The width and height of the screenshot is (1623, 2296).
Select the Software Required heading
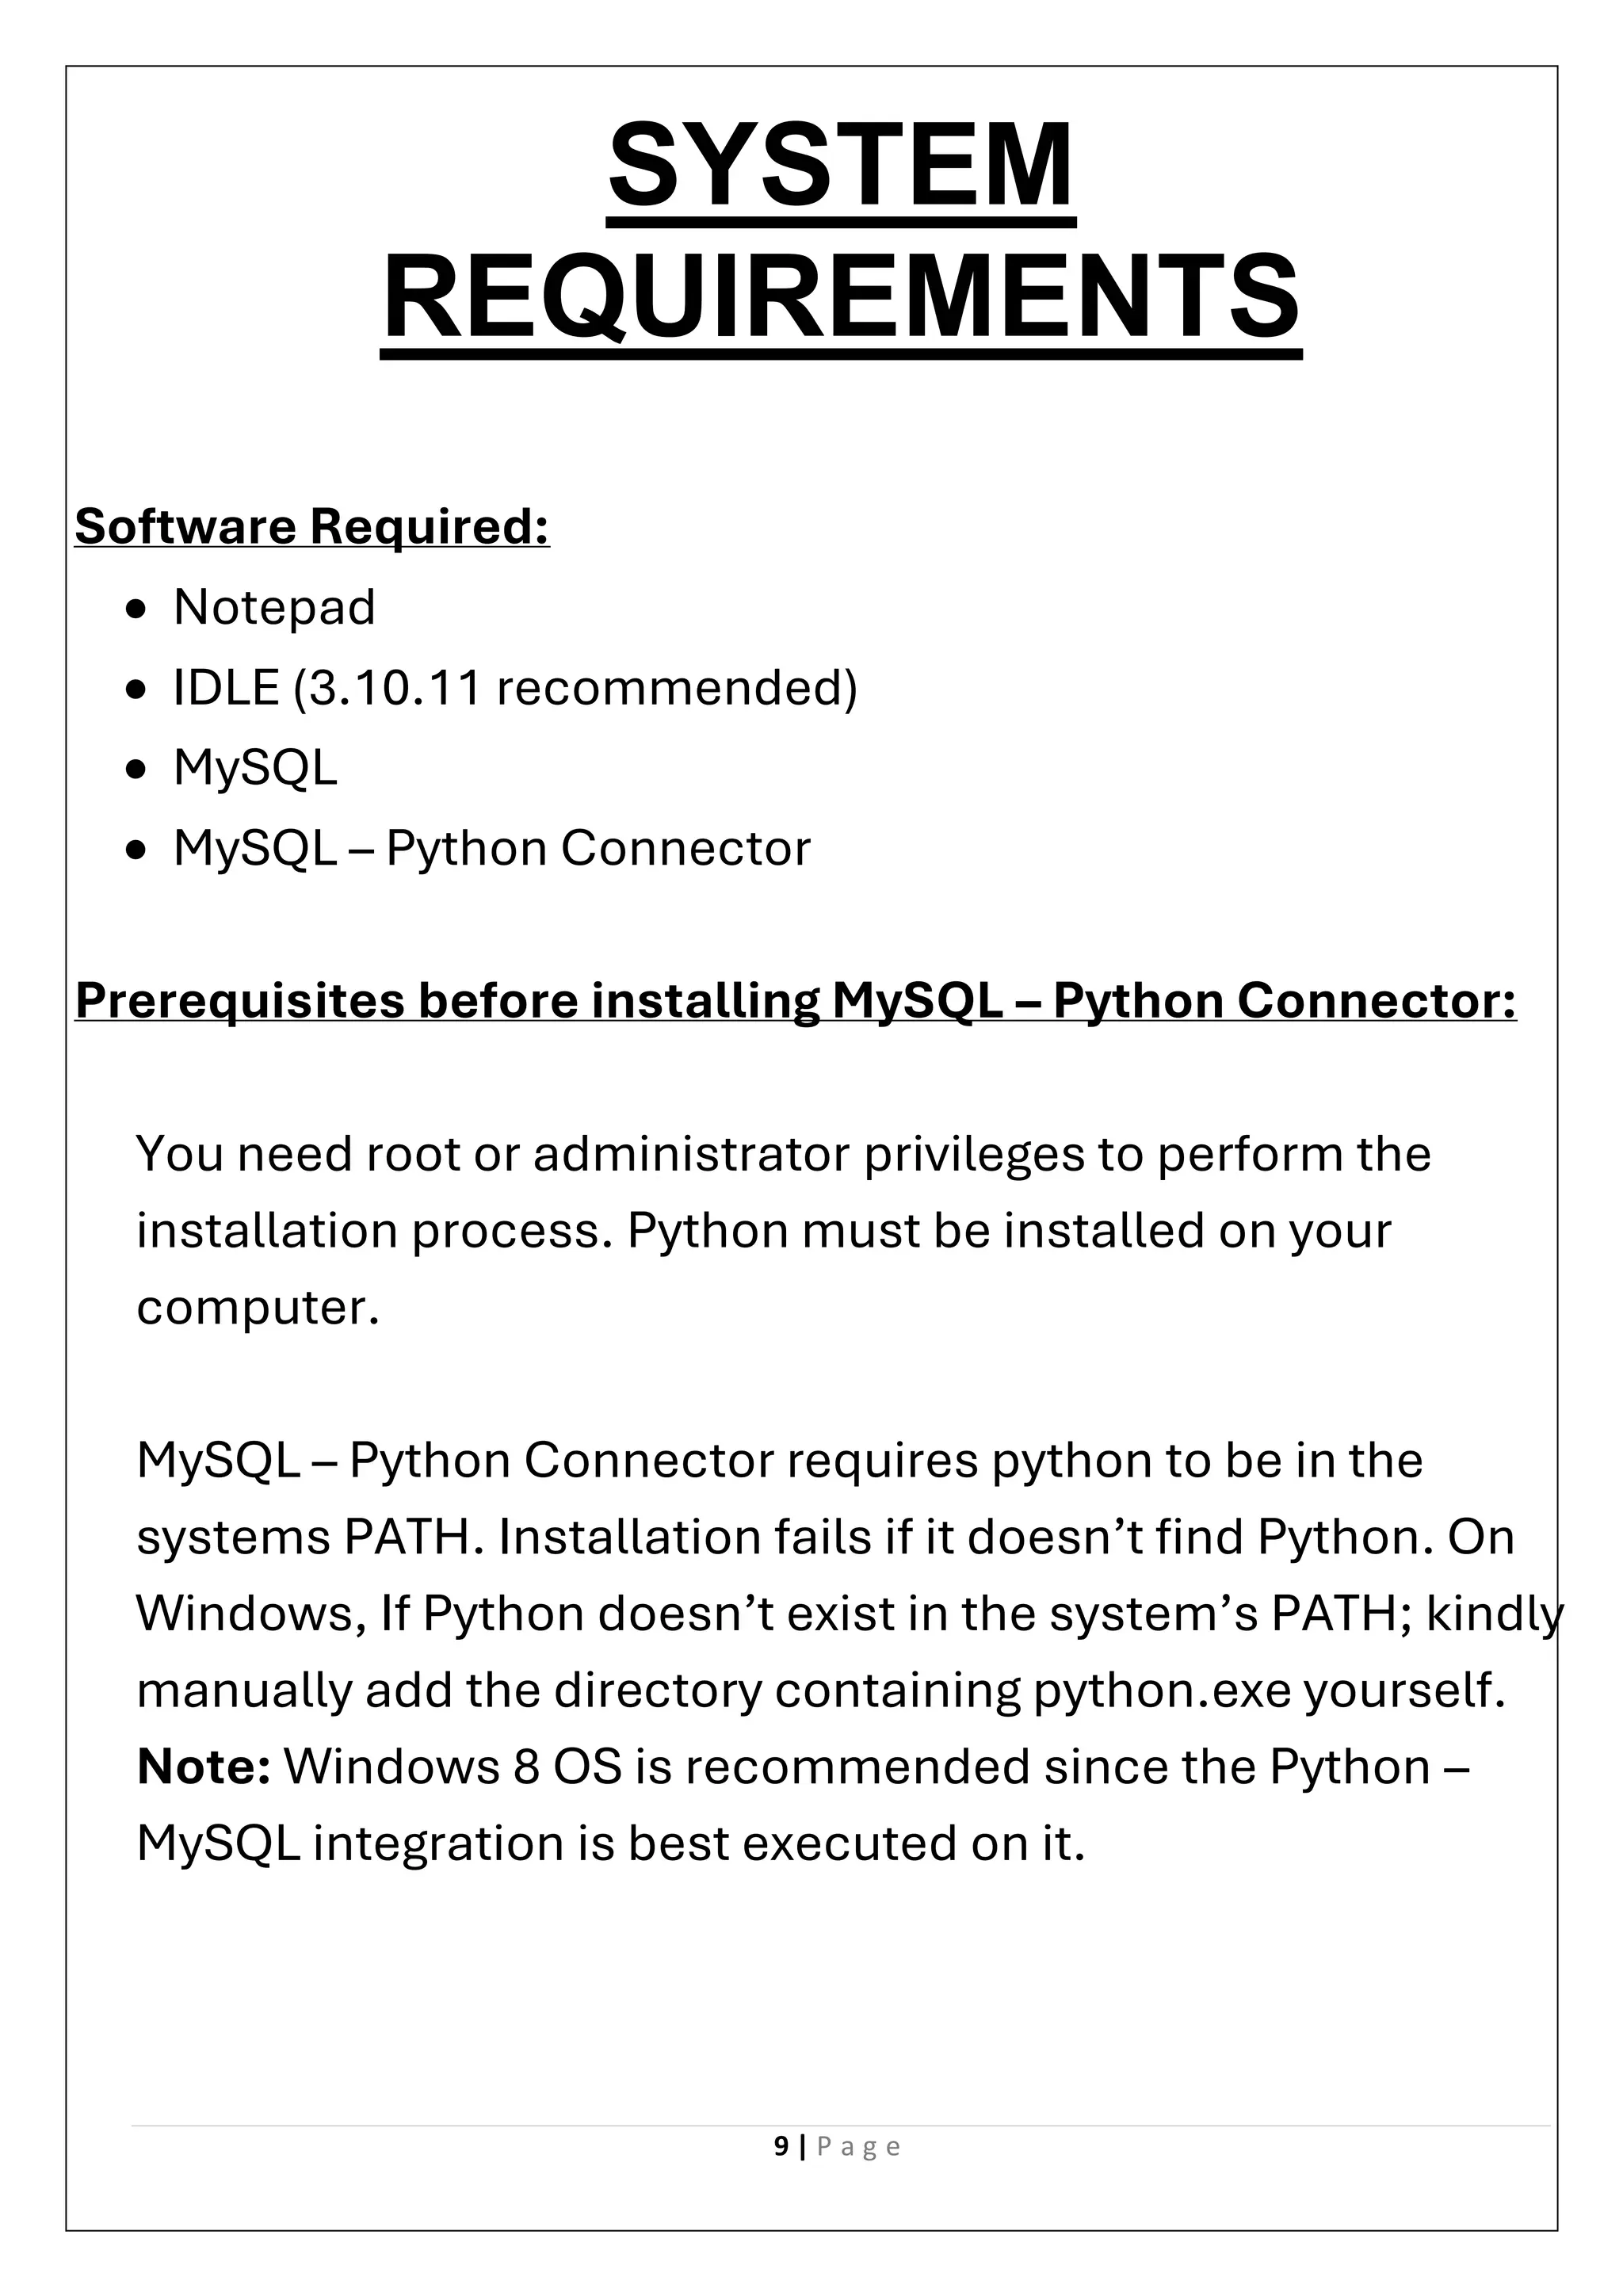[x=312, y=527]
